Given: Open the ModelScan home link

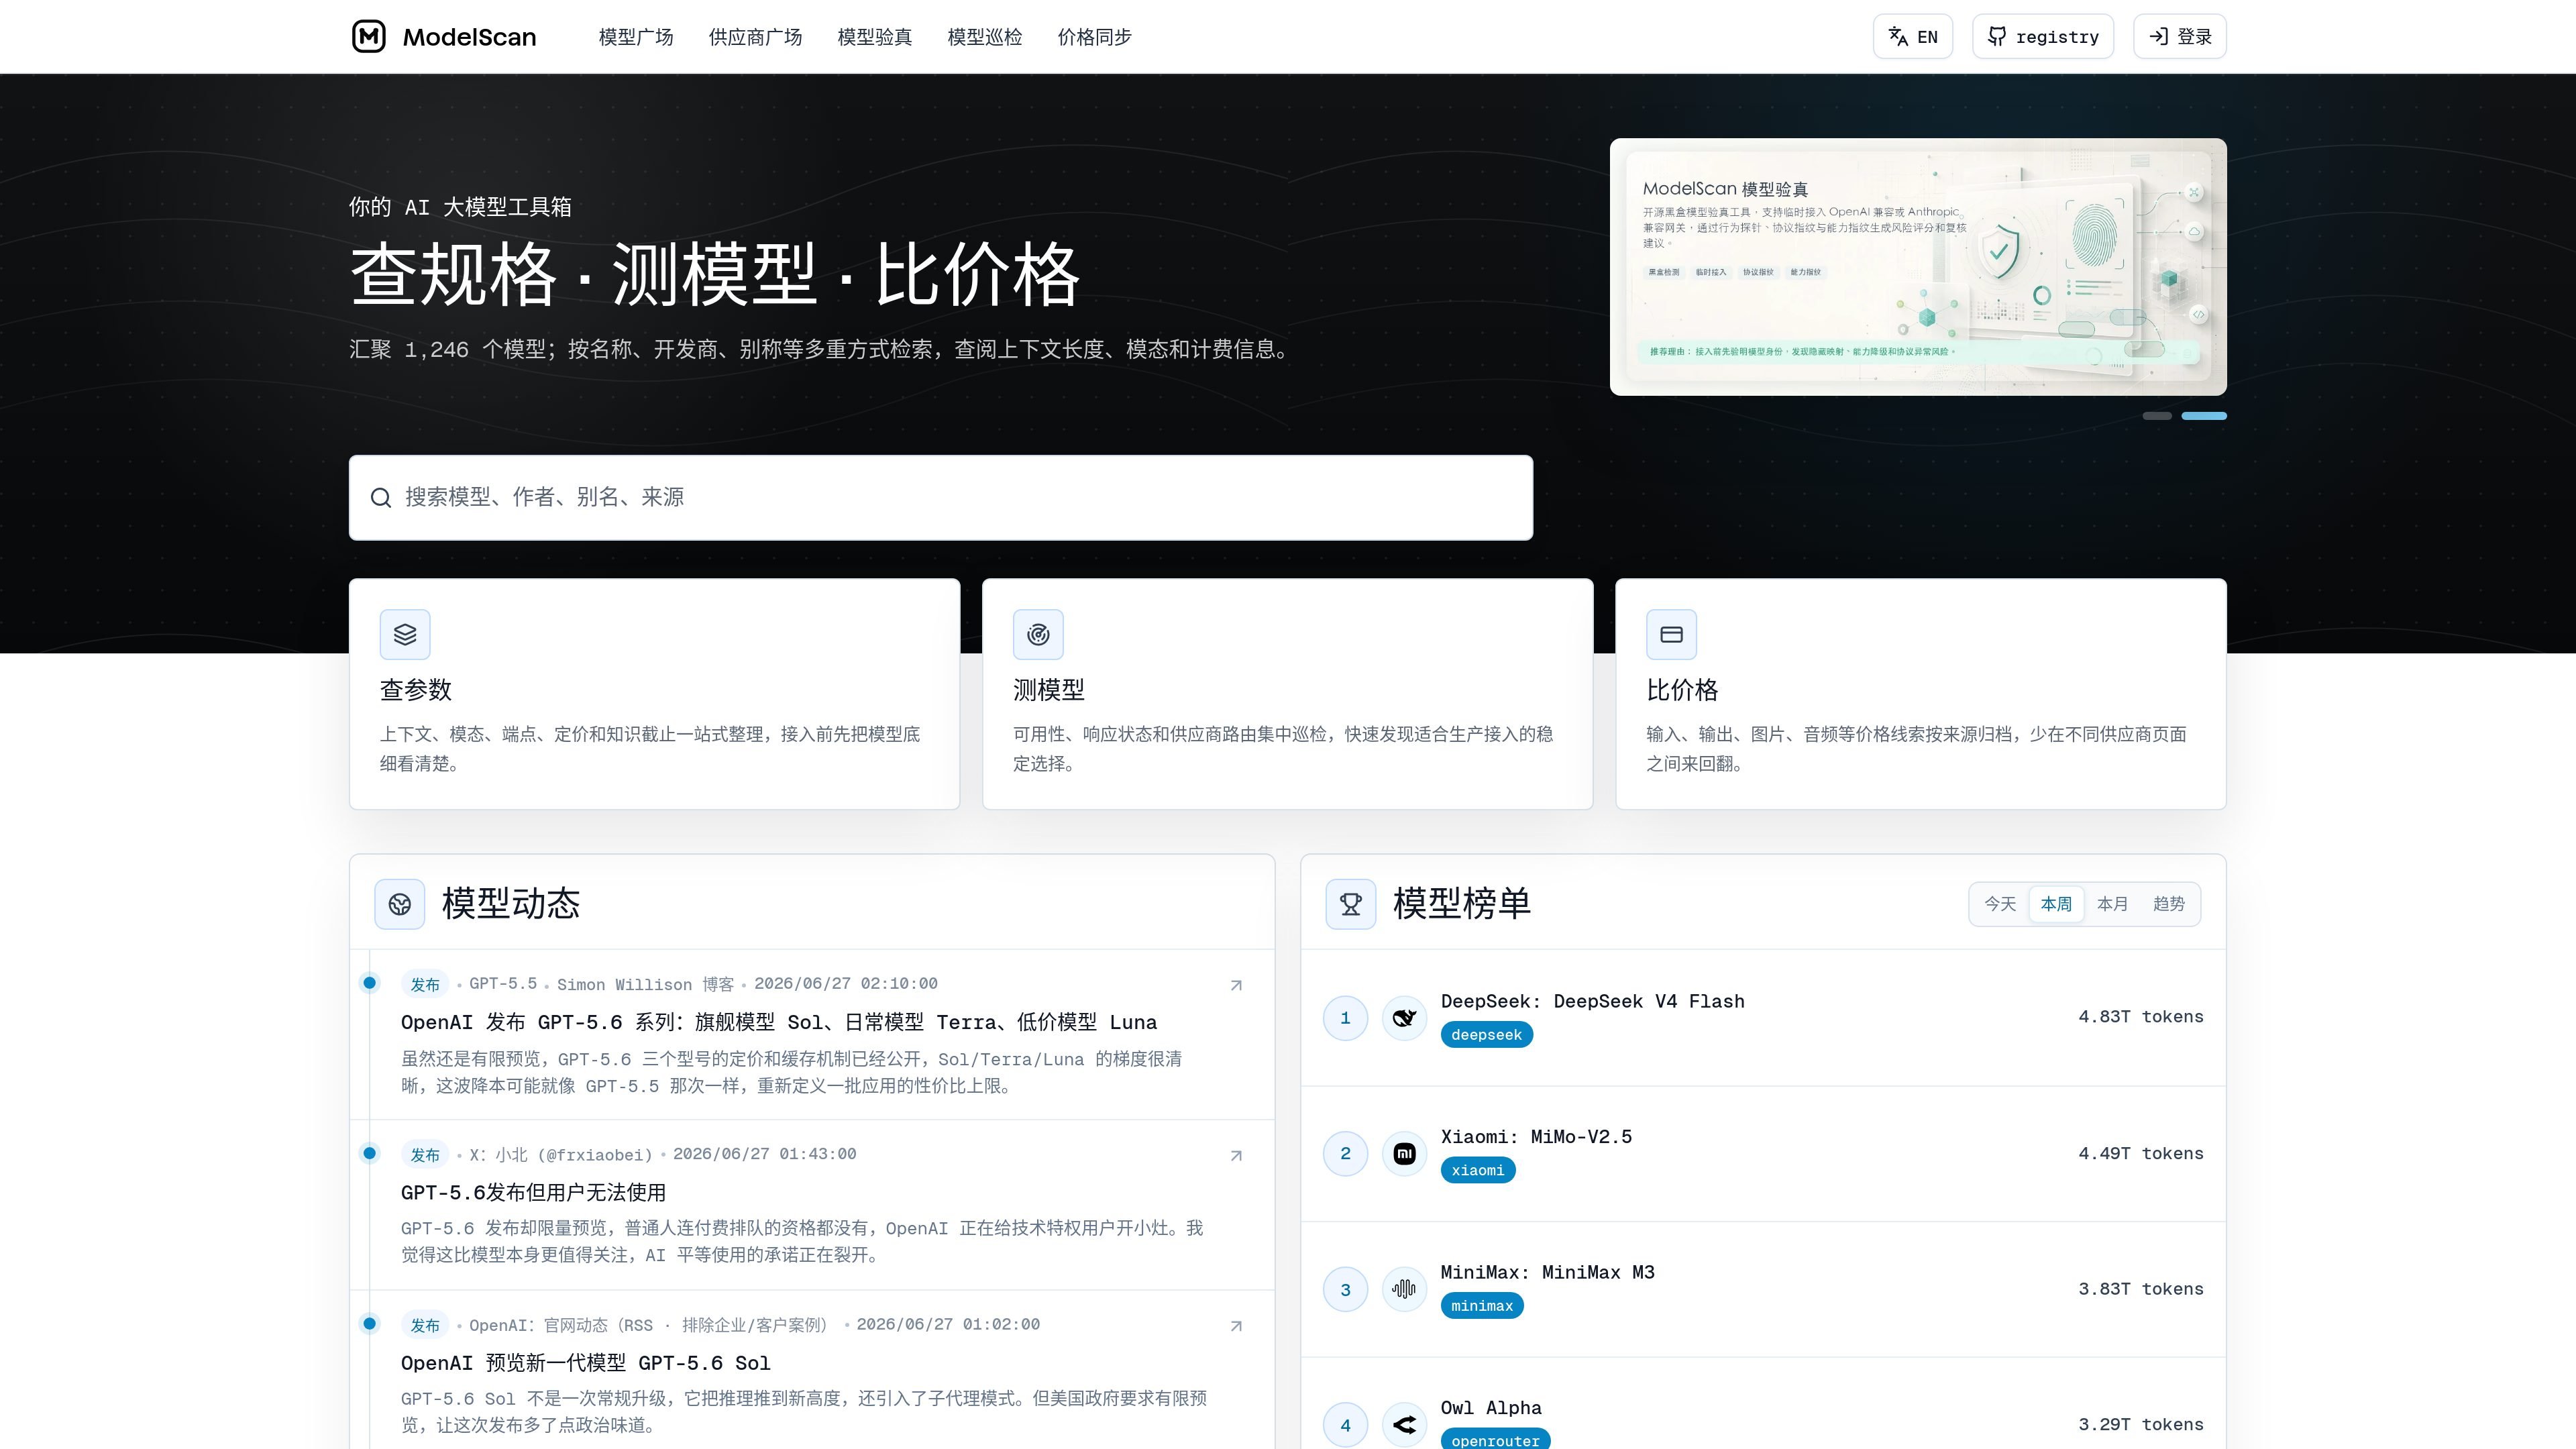Looking at the screenshot, I should click(x=444, y=37).
